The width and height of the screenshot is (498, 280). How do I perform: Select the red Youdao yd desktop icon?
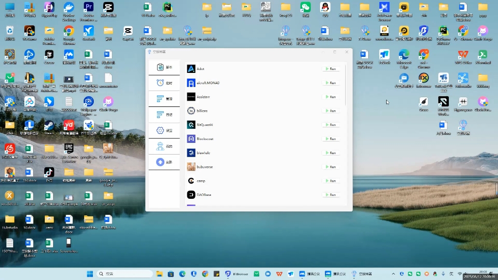tap(69, 127)
